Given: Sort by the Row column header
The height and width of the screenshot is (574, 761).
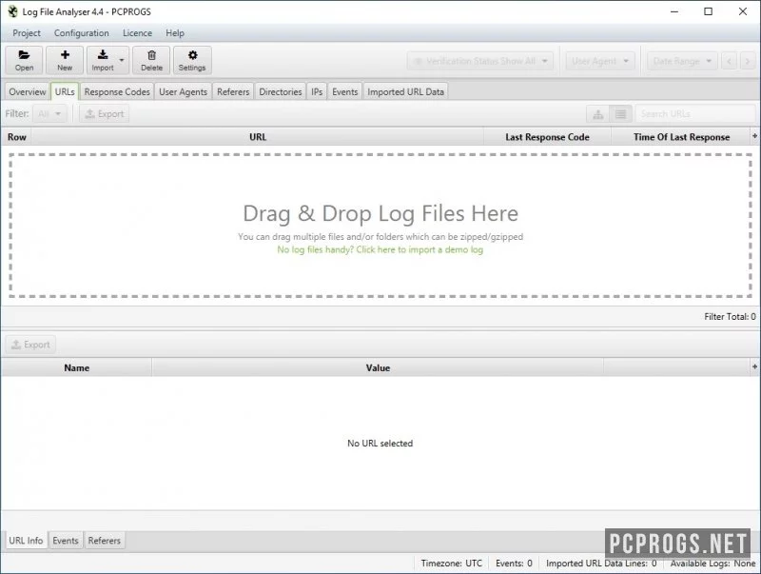Looking at the screenshot, I should [x=17, y=137].
